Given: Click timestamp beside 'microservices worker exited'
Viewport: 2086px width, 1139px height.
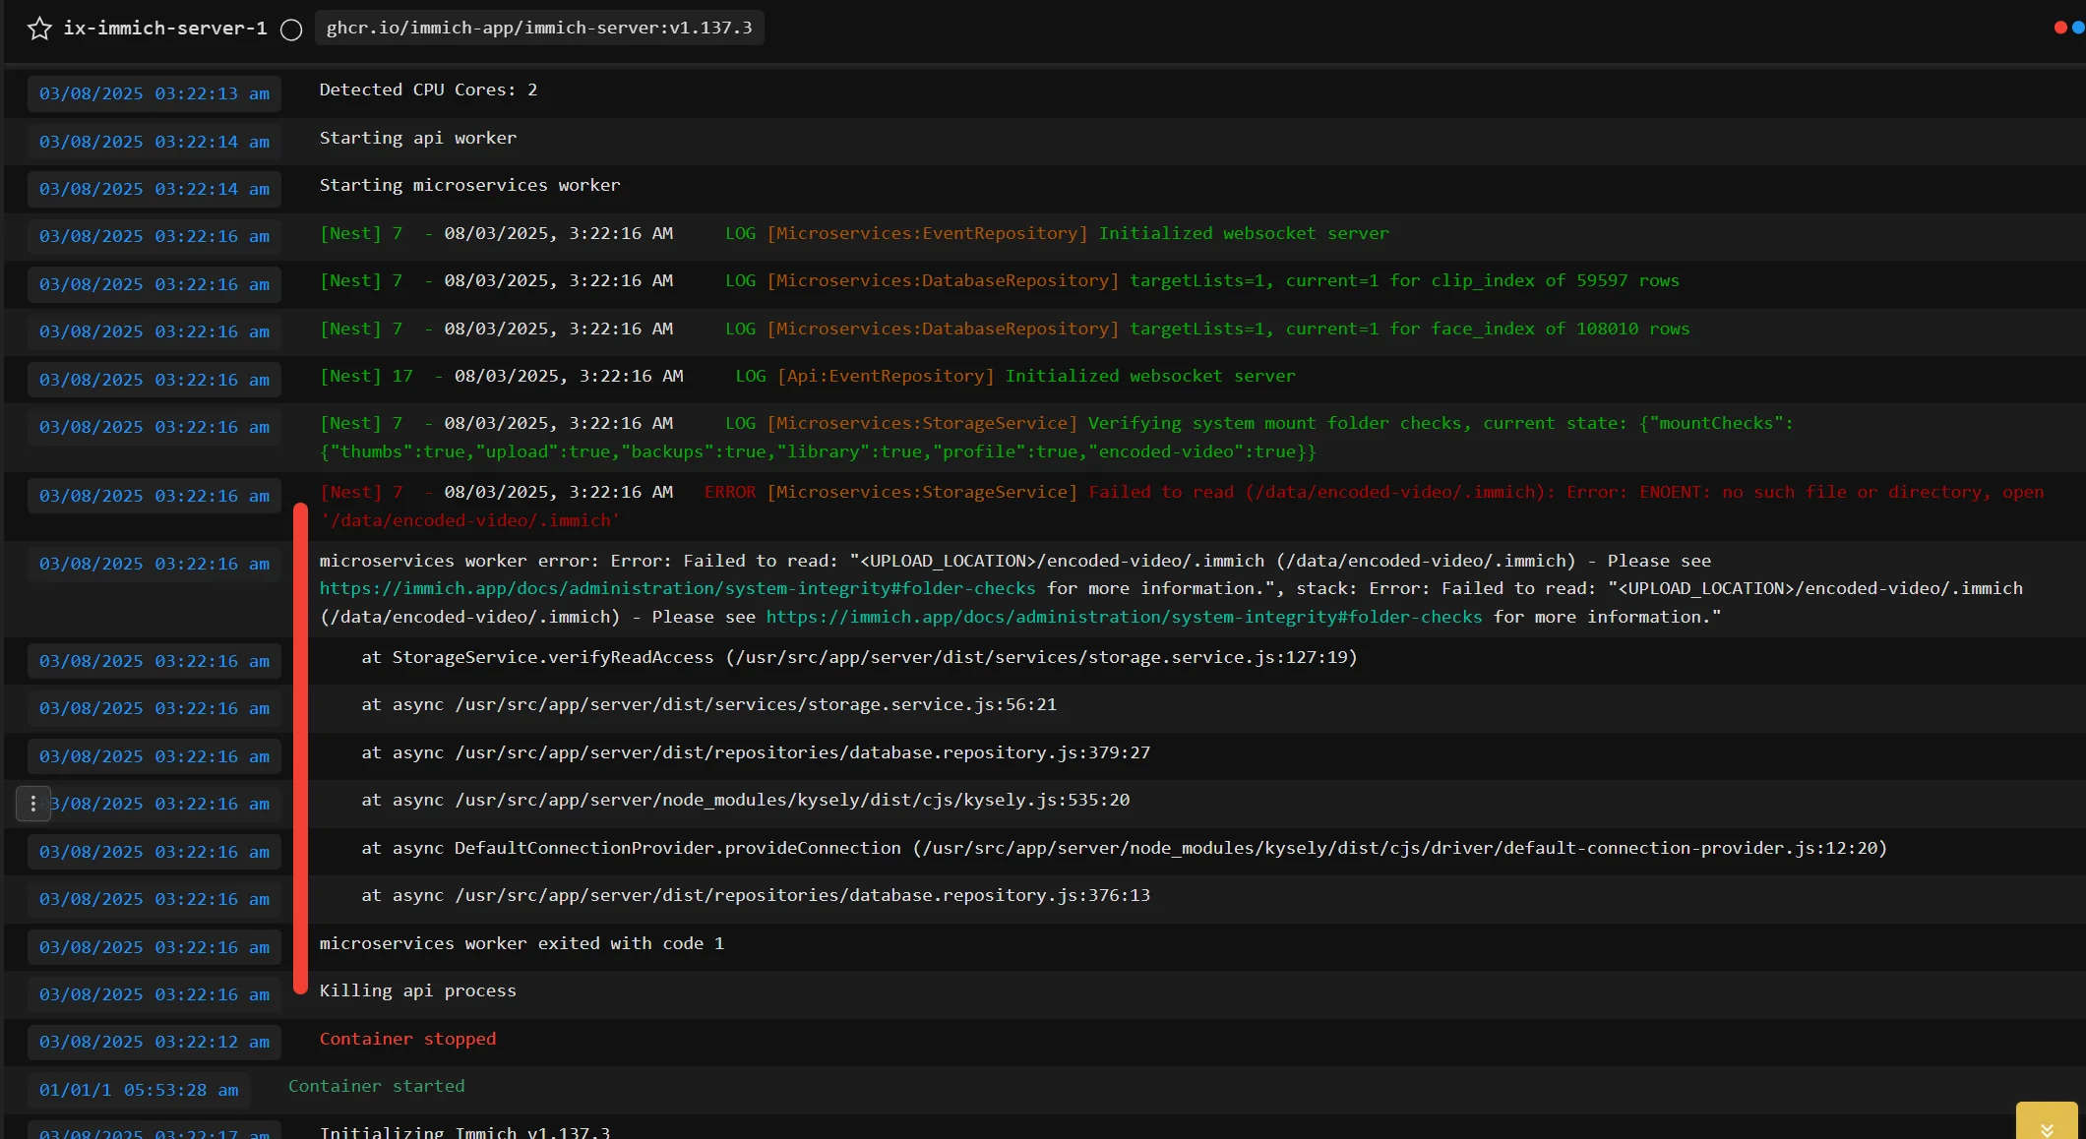Looking at the screenshot, I should tap(154, 947).
